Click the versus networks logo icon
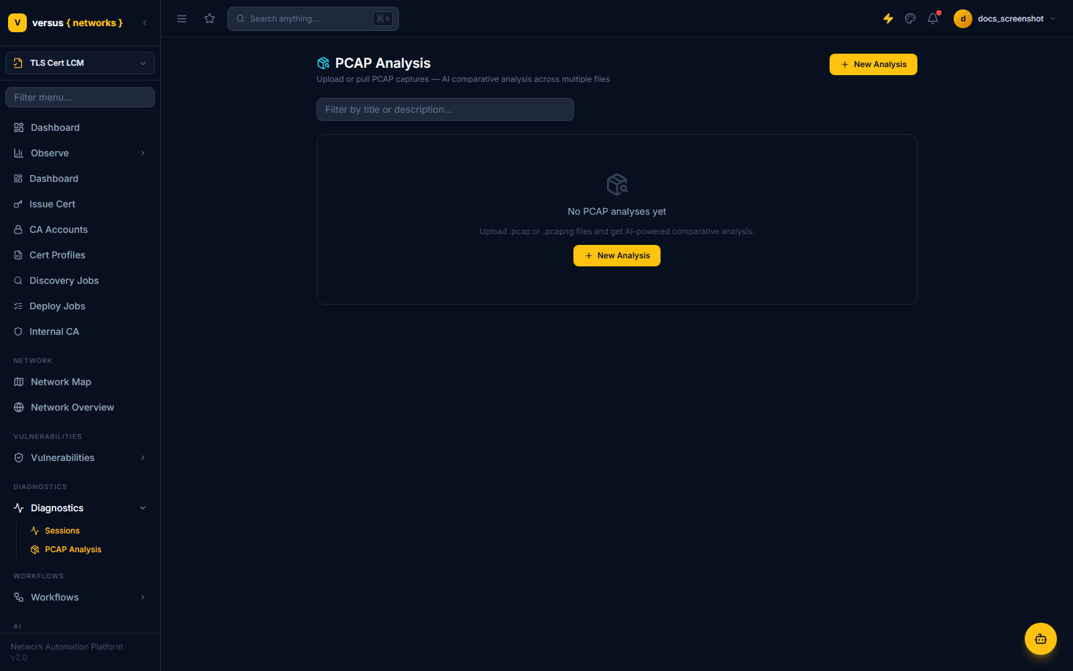This screenshot has width=1073, height=671. [x=17, y=23]
